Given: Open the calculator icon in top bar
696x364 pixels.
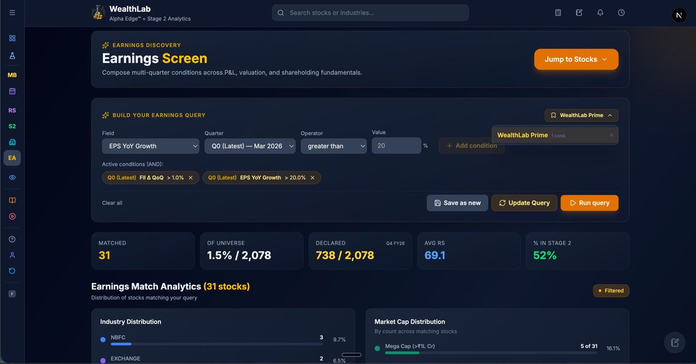Looking at the screenshot, I should [x=558, y=13].
